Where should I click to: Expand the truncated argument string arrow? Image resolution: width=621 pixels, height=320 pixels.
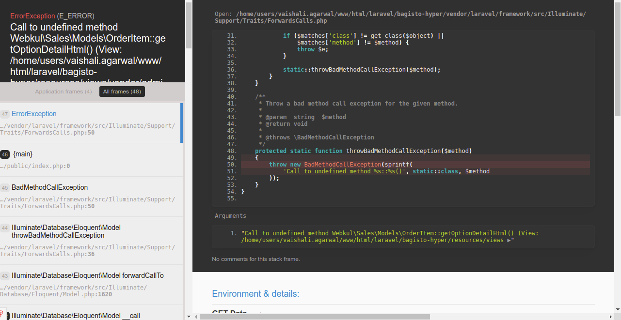pyautogui.click(x=509, y=240)
